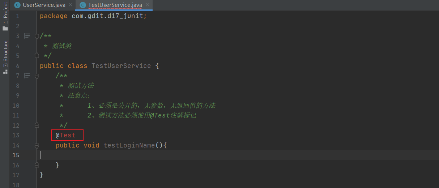Viewport: 439px width, 188px height.
Task: Toggle rendered view icon for class doc comment
Action: [27, 36]
